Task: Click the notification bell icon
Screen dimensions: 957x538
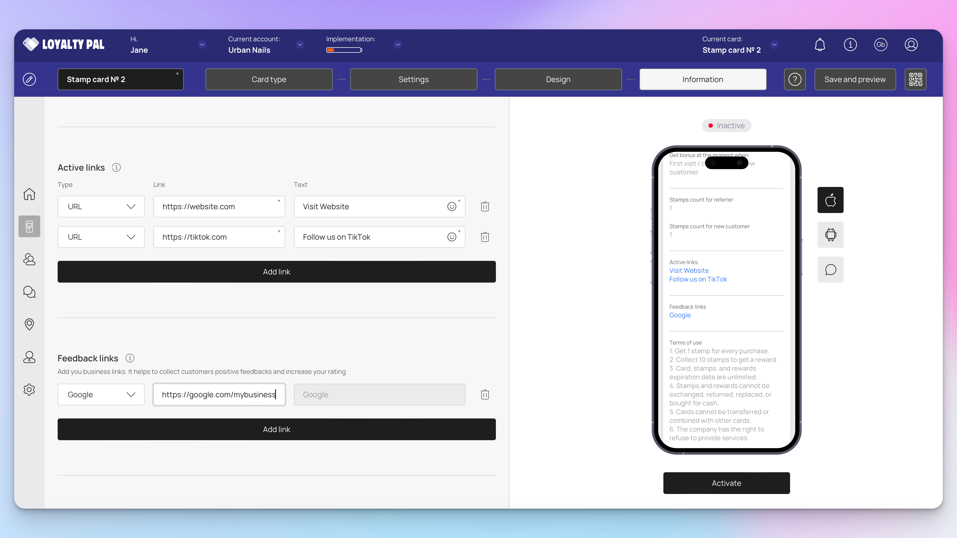Action: pos(819,45)
